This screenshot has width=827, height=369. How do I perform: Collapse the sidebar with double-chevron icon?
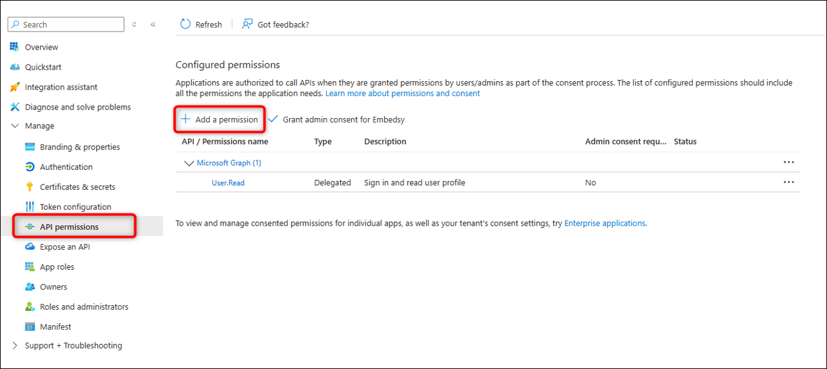point(153,25)
